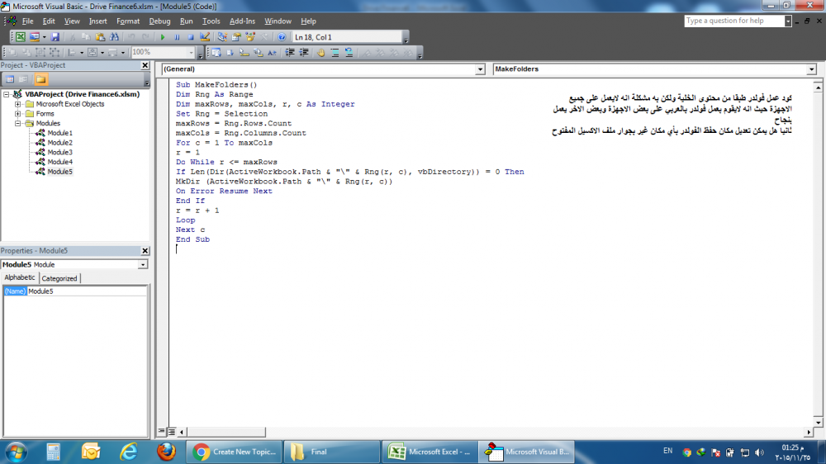Select Module3 in the project tree
Viewport: 826px width, 464px height.
pos(59,152)
